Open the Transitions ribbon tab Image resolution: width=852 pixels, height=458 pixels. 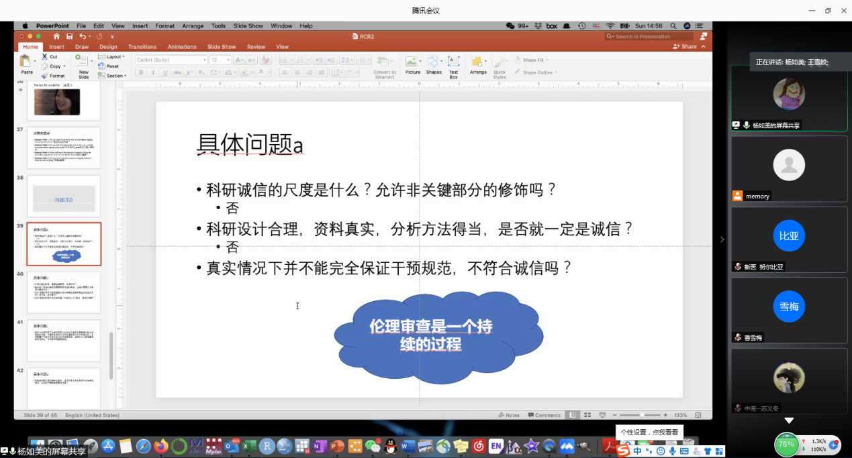pos(142,47)
